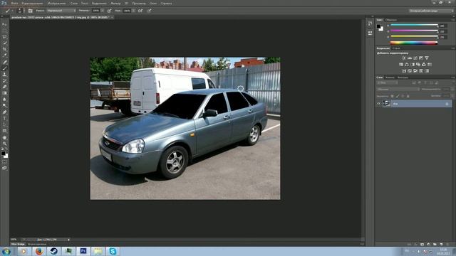Toggle Quick Mask mode

click(4, 162)
